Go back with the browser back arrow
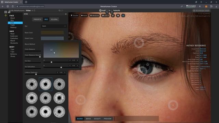The image size is (219, 123). tap(3, 6)
